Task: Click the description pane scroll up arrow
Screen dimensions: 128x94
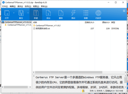Action: tap(125, 76)
